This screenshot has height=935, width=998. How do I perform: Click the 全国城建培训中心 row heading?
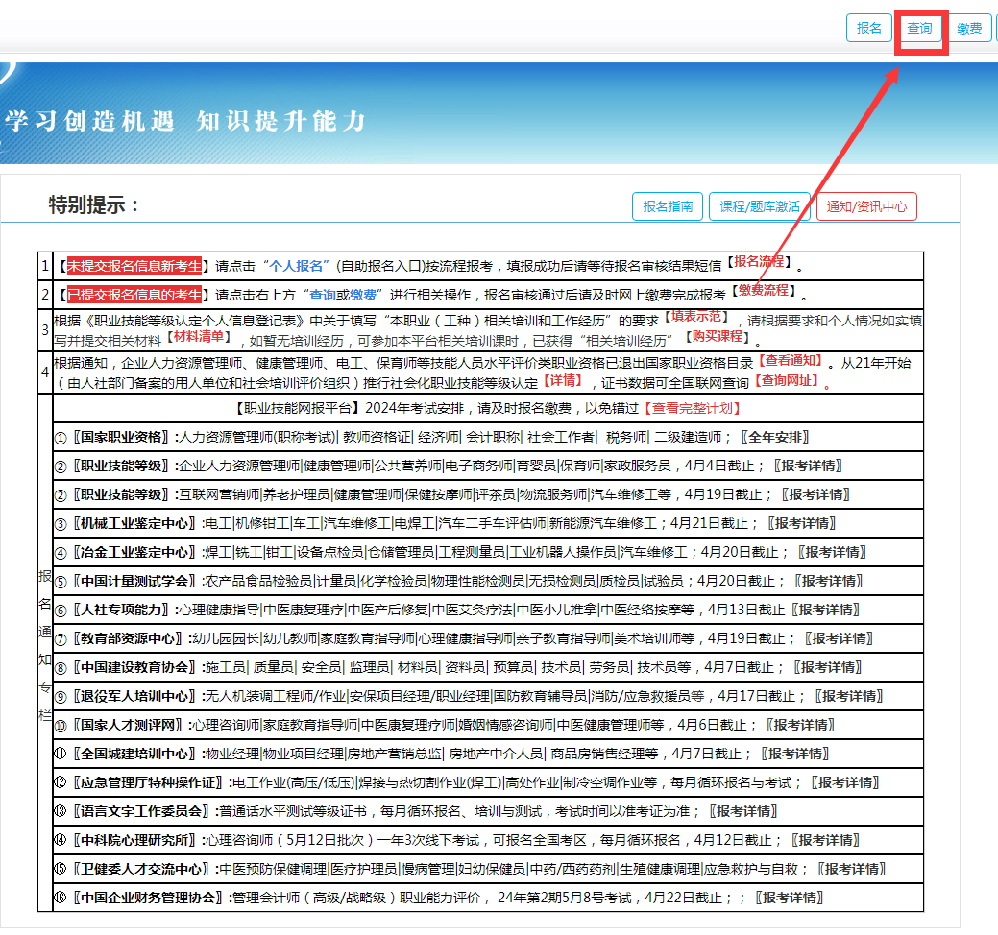(134, 754)
